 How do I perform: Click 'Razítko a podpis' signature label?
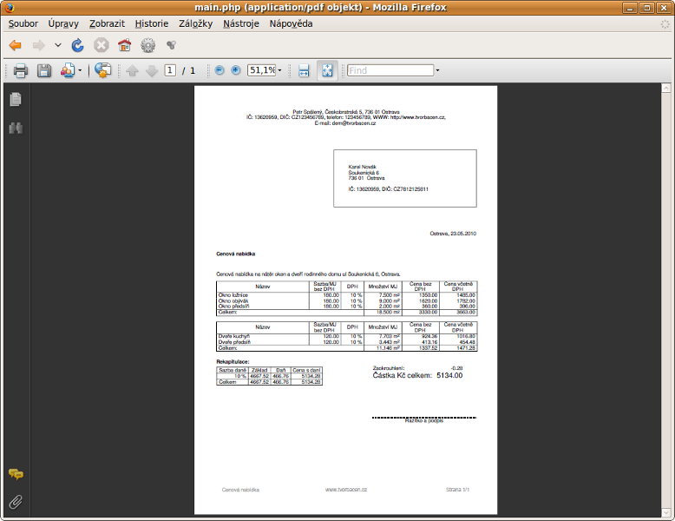pos(424,420)
